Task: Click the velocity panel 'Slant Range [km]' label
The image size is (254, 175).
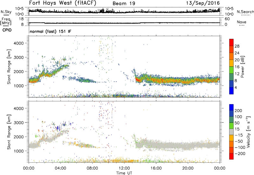Action: (9, 132)
